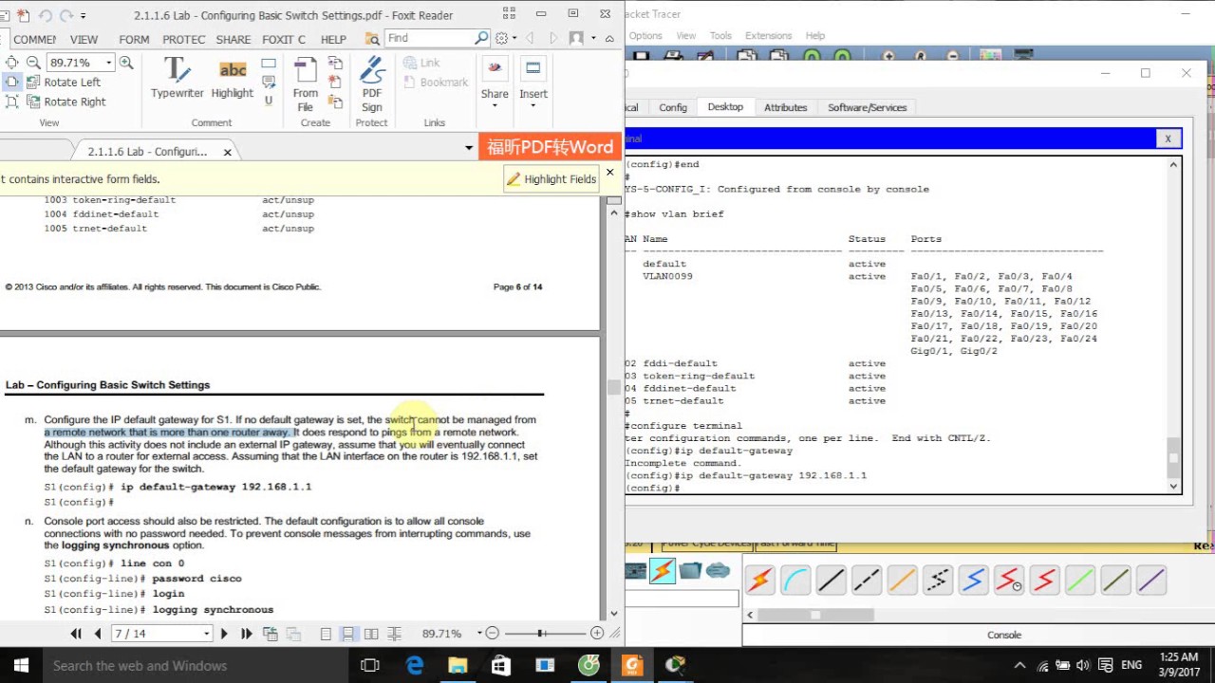Expand the Insert dropdown in ribbon

pos(533,104)
